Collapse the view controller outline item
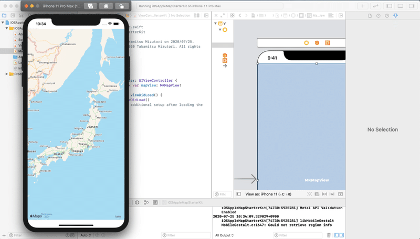 click(220, 30)
